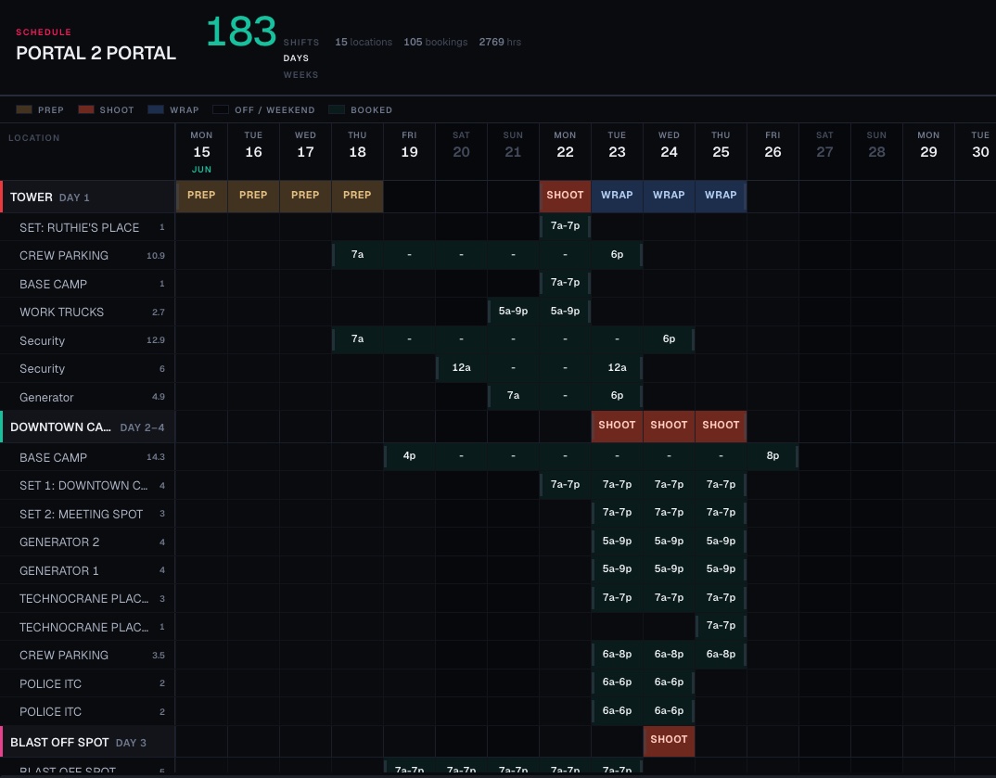This screenshot has height=778, width=996.
Task: Click the TOWER PREP block on Monday 15
Action: 201,196
